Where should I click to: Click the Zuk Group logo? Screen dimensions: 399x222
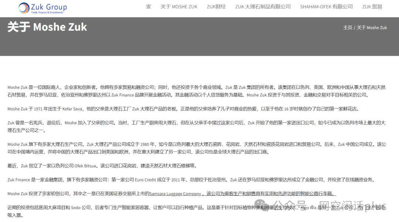43,8
